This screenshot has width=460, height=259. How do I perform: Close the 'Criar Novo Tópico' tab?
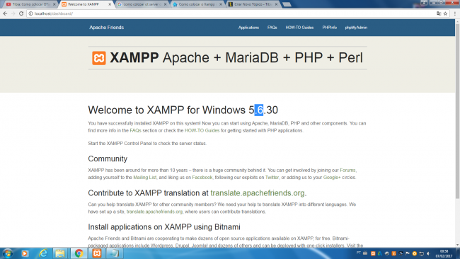276,4
